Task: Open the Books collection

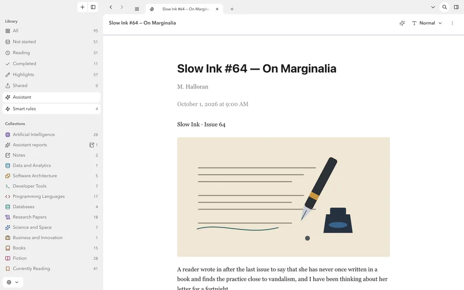Action: [52, 248]
